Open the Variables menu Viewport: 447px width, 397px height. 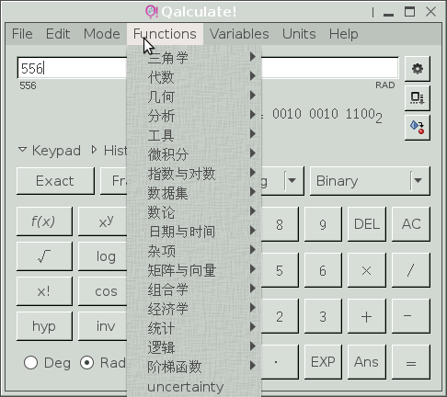(239, 34)
